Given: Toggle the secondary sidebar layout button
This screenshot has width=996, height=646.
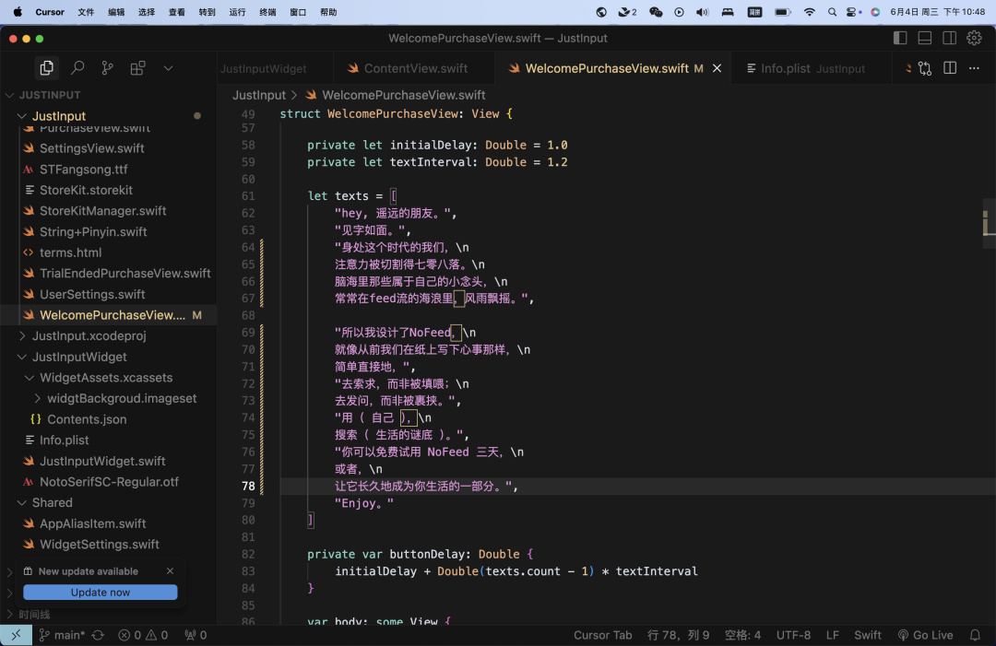Looking at the screenshot, I should point(950,38).
